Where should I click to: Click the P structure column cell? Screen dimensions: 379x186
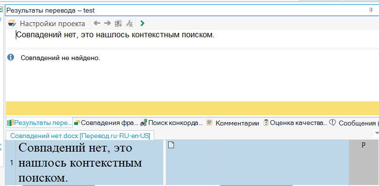pos(363,163)
